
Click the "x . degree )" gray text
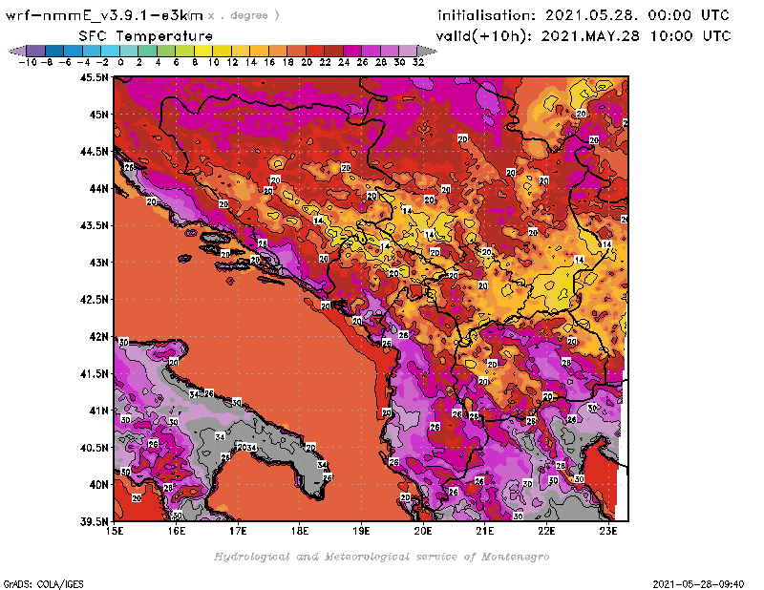(244, 15)
